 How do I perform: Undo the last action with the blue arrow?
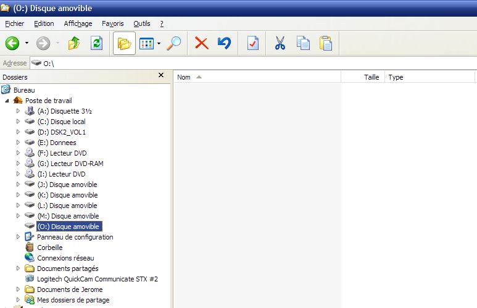(x=224, y=43)
